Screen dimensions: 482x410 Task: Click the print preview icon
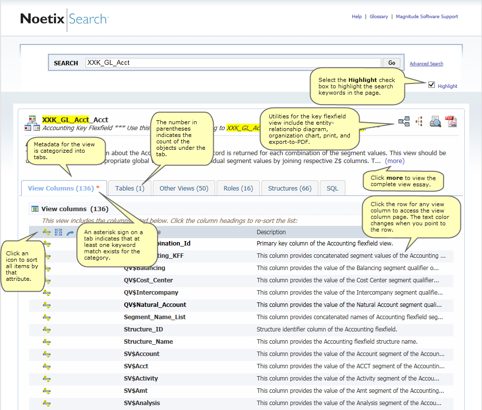click(435, 122)
